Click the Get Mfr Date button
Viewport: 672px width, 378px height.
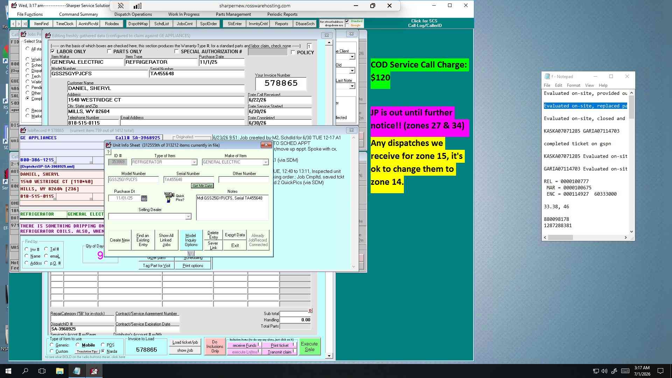(x=202, y=186)
